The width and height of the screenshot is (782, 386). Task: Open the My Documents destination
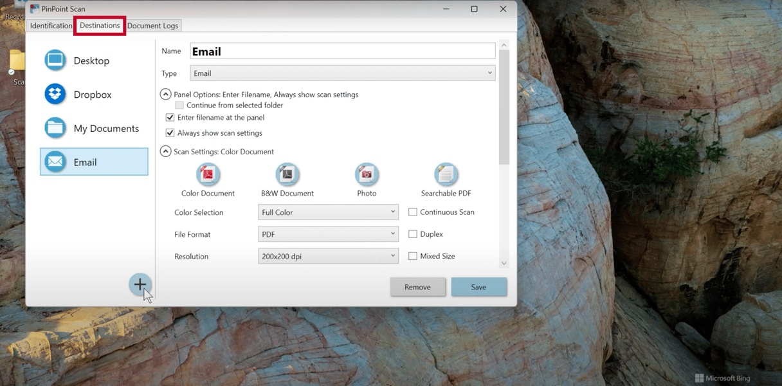pyautogui.click(x=55, y=128)
